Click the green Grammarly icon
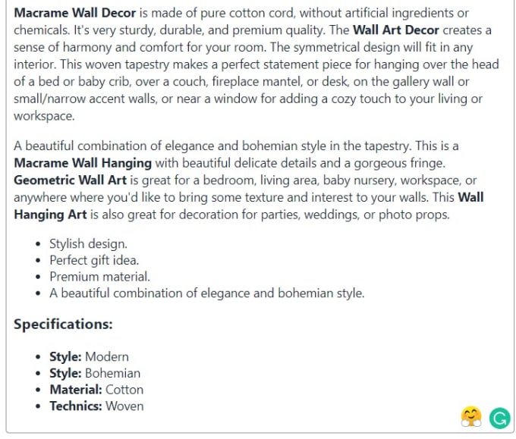 click(x=499, y=418)
